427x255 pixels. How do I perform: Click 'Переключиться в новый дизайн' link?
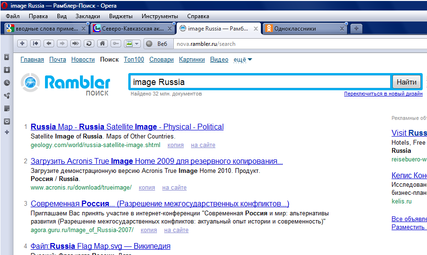[383, 94]
